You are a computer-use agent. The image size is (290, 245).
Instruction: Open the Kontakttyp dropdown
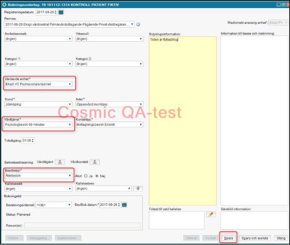(x=140, y=124)
